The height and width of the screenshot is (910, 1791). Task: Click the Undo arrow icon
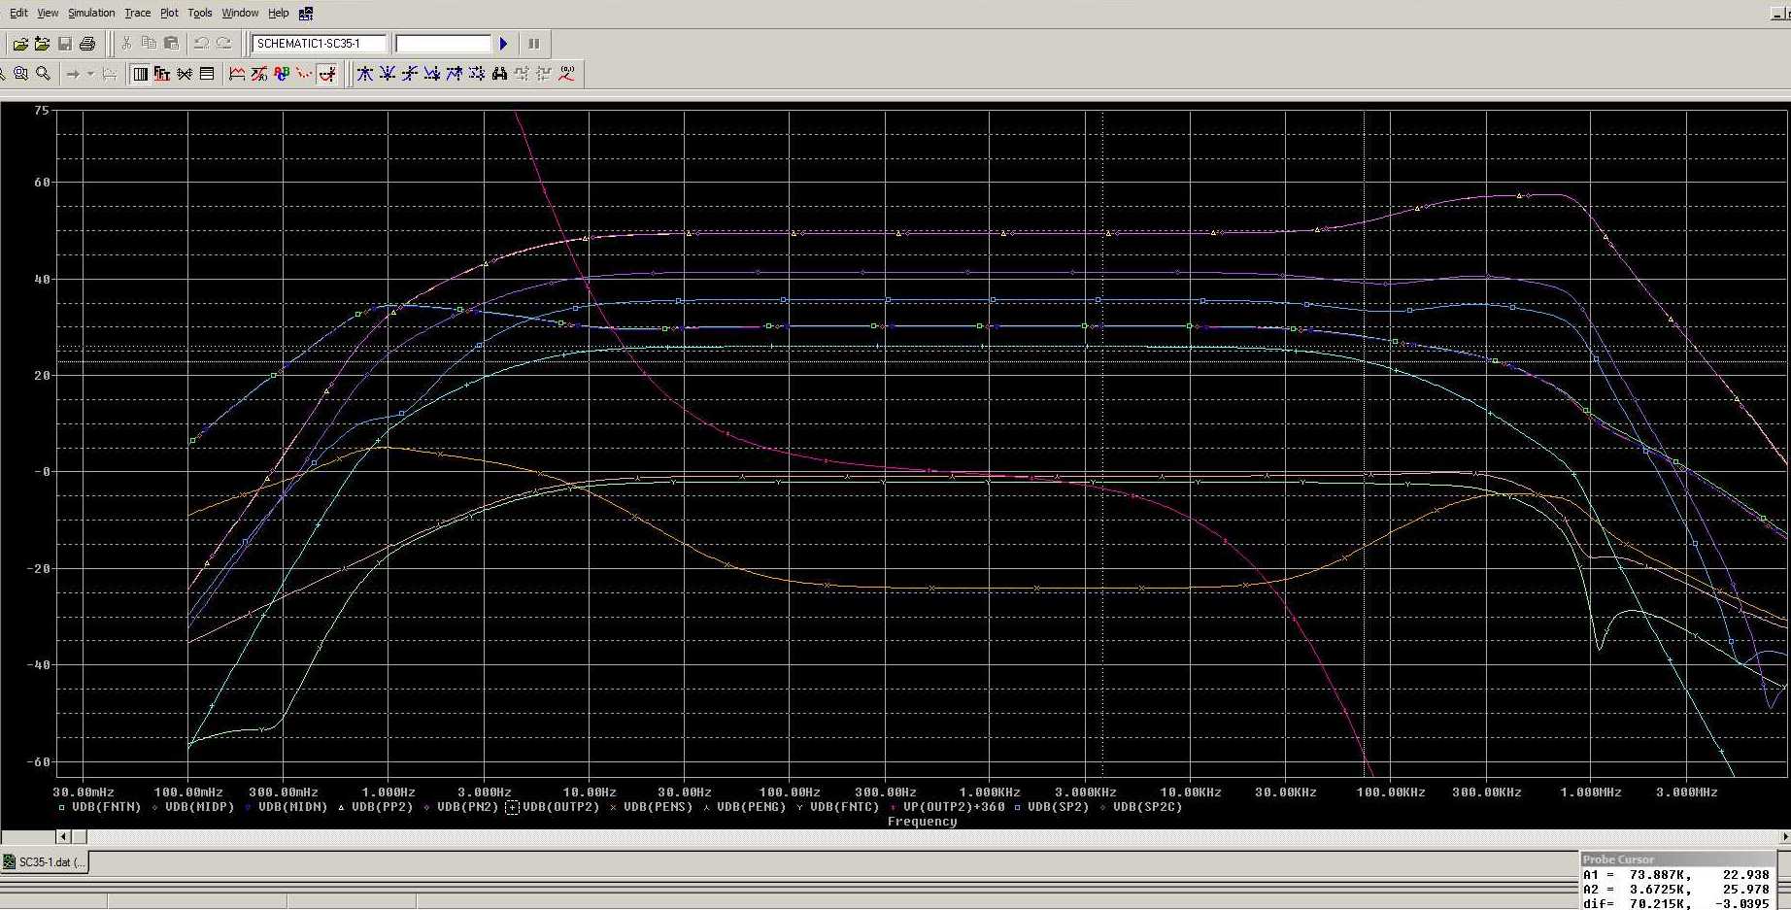coord(201,44)
